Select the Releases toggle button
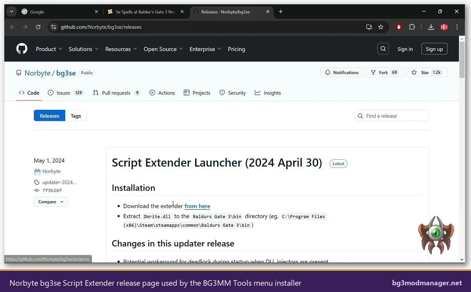Image resolution: width=471 pixels, height=292 pixels. coord(49,116)
